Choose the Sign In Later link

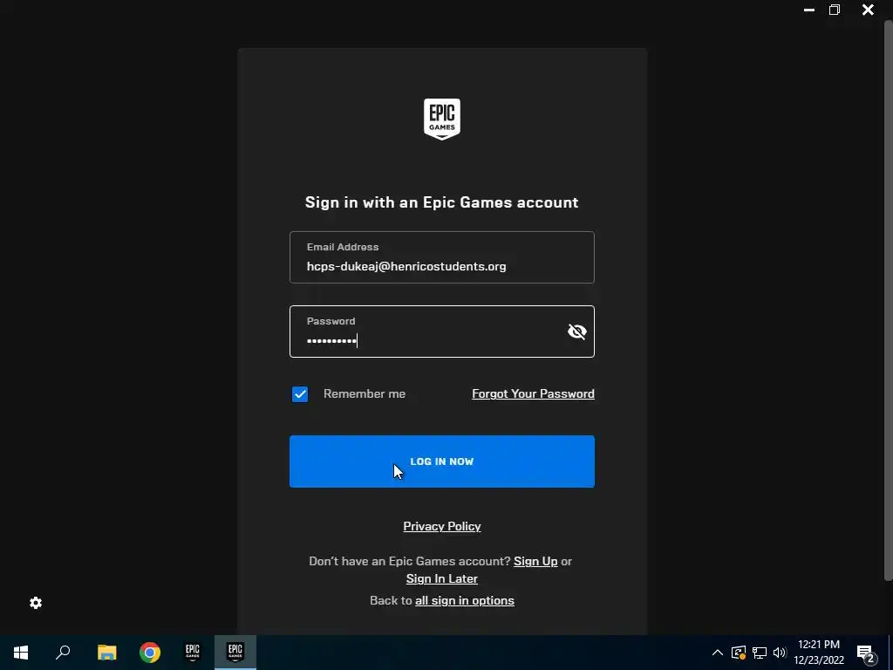[442, 579]
